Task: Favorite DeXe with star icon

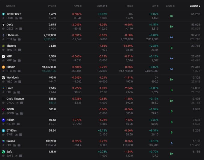Action: 3,29
